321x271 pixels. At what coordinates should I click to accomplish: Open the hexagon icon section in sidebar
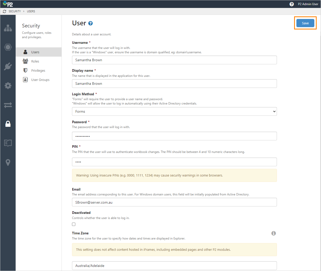click(8, 47)
